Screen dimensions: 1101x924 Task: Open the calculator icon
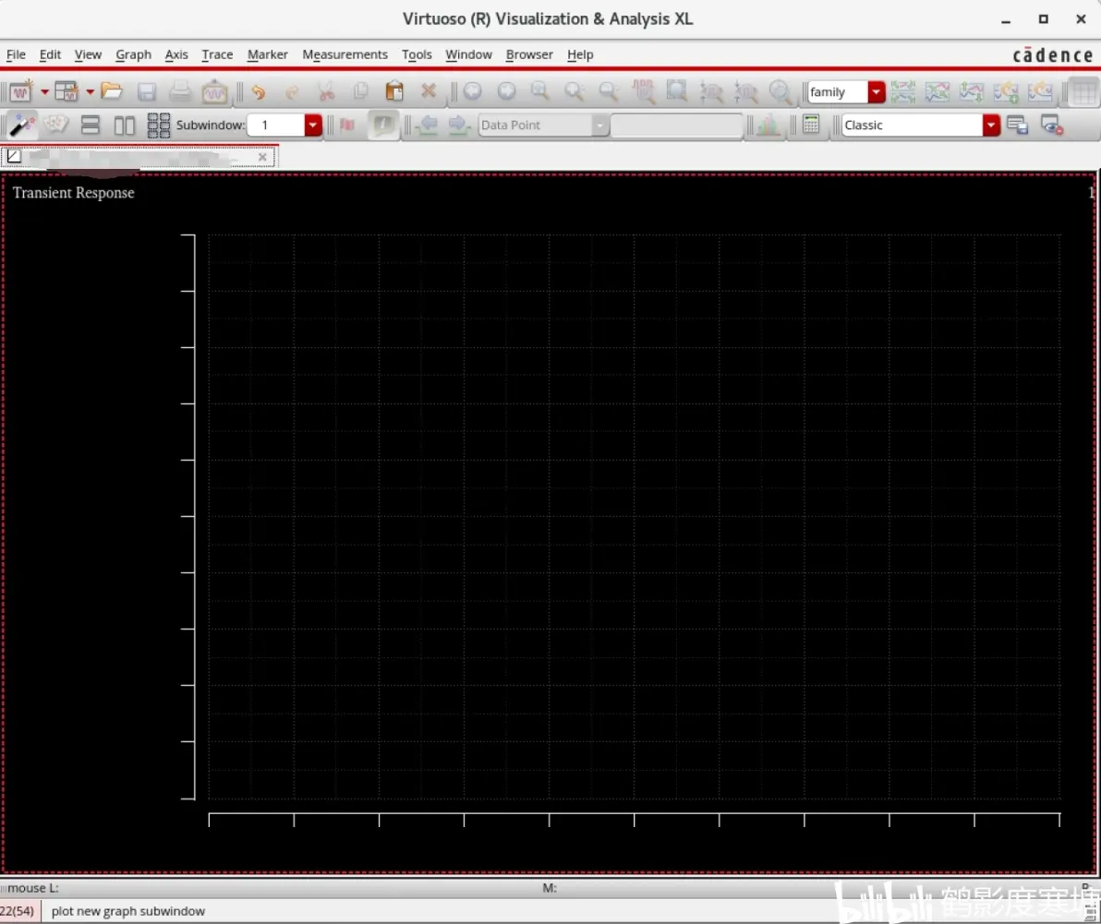[811, 125]
